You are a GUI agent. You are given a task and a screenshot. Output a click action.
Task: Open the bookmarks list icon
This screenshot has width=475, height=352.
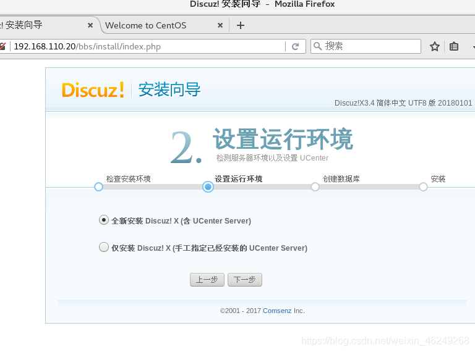(x=454, y=46)
